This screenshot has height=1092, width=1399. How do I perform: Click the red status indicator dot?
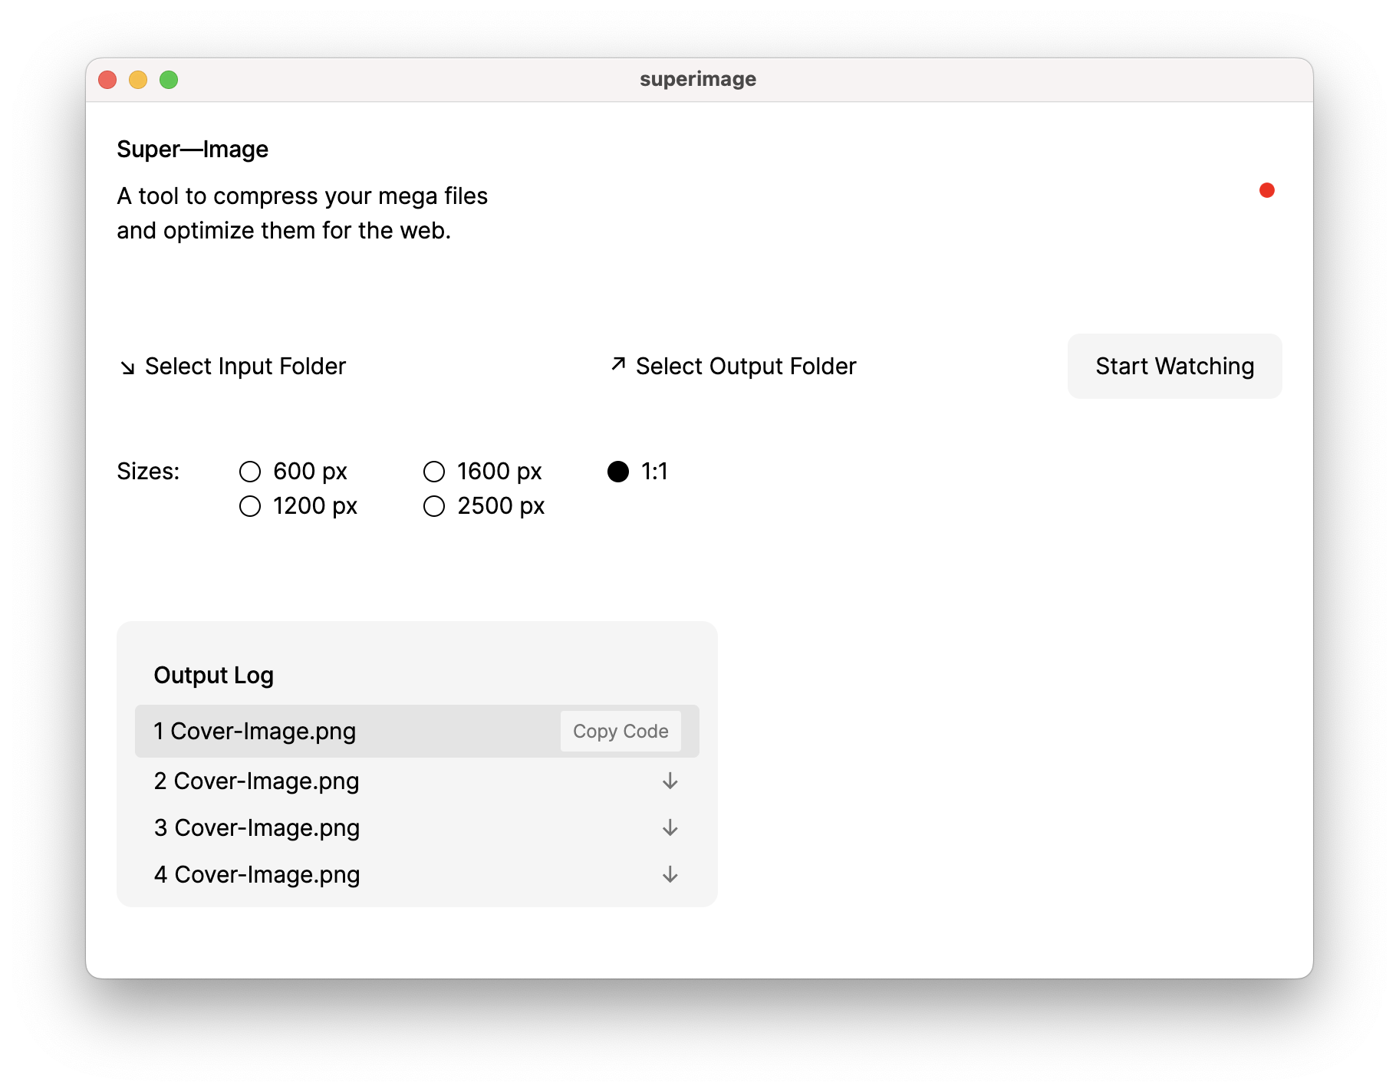(x=1266, y=190)
